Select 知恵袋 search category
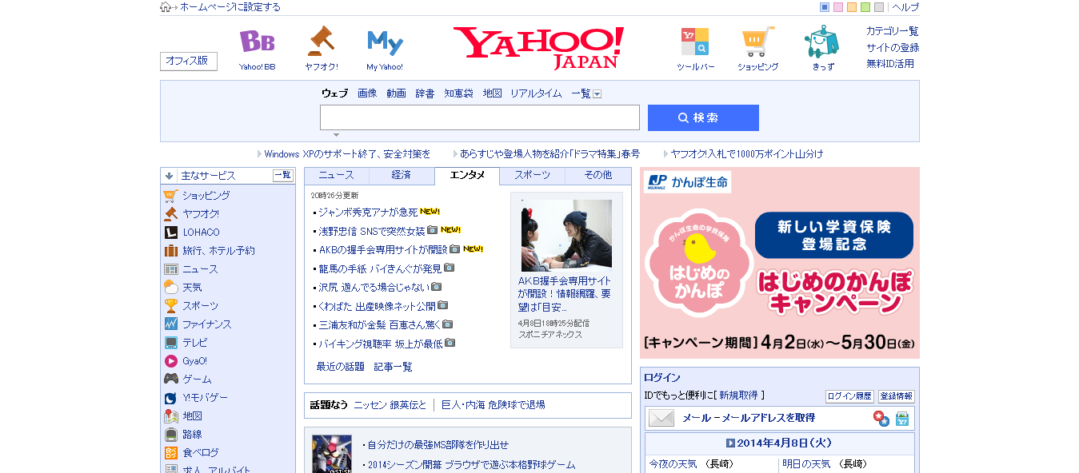Image resolution: width=1079 pixels, height=473 pixels. (x=458, y=93)
